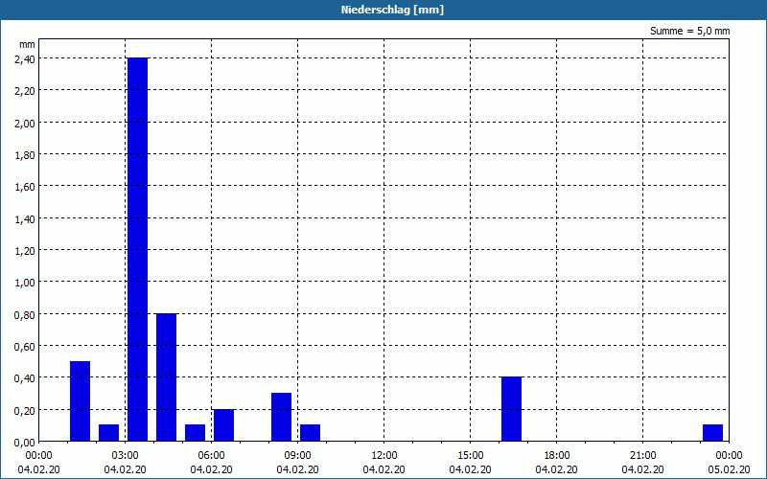Click the mm unit label above y-axis
Viewport: 767px width, 479px height.
coord(28,44)
